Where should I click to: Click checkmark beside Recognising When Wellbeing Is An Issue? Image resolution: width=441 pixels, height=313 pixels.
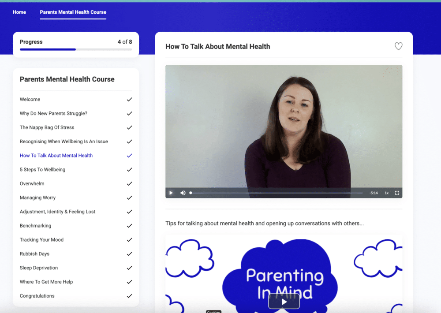click(129, 142)
